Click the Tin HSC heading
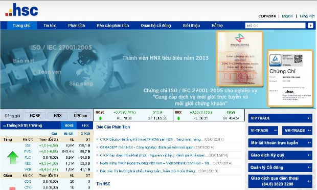Viewport: 317px width, 190px height. pos(103,184)
